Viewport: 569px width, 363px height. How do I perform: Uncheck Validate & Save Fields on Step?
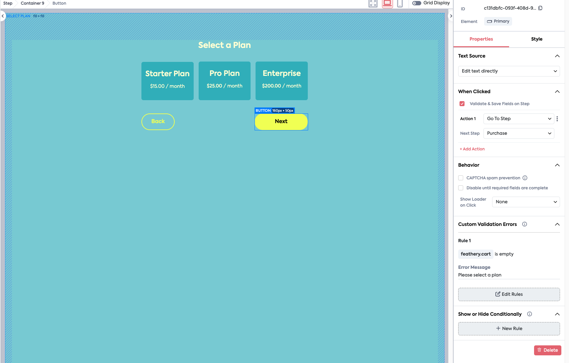[462, 104]
